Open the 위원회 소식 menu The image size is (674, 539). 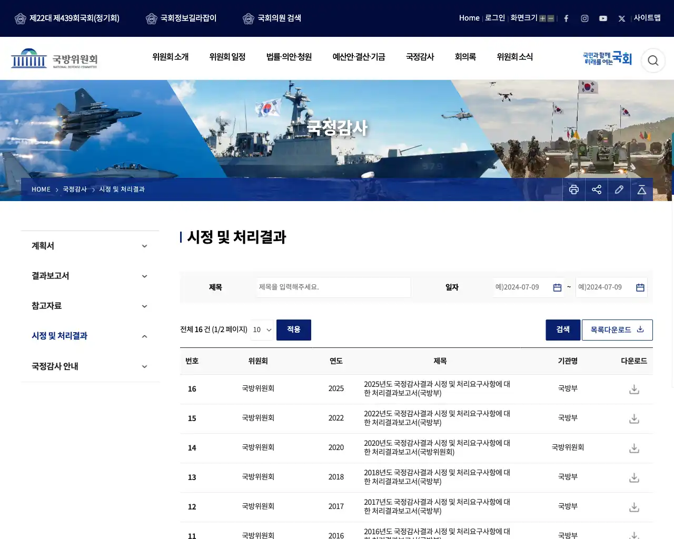tap(515, 57)
